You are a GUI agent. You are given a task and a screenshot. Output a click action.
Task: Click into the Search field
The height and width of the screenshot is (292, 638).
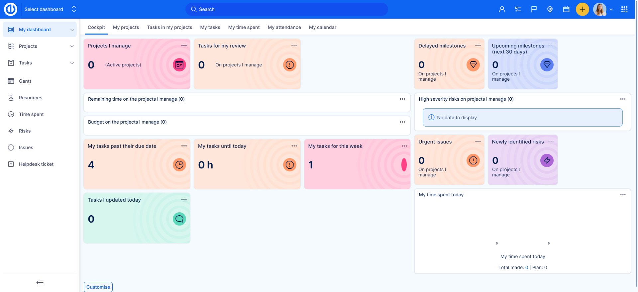pyautogui.click(x=286, y=9)
